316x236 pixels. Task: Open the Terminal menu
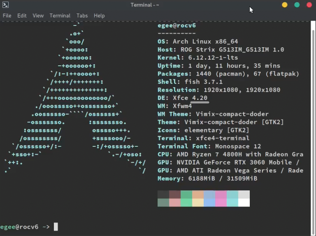pyautogui.click(x=60, y=16)
